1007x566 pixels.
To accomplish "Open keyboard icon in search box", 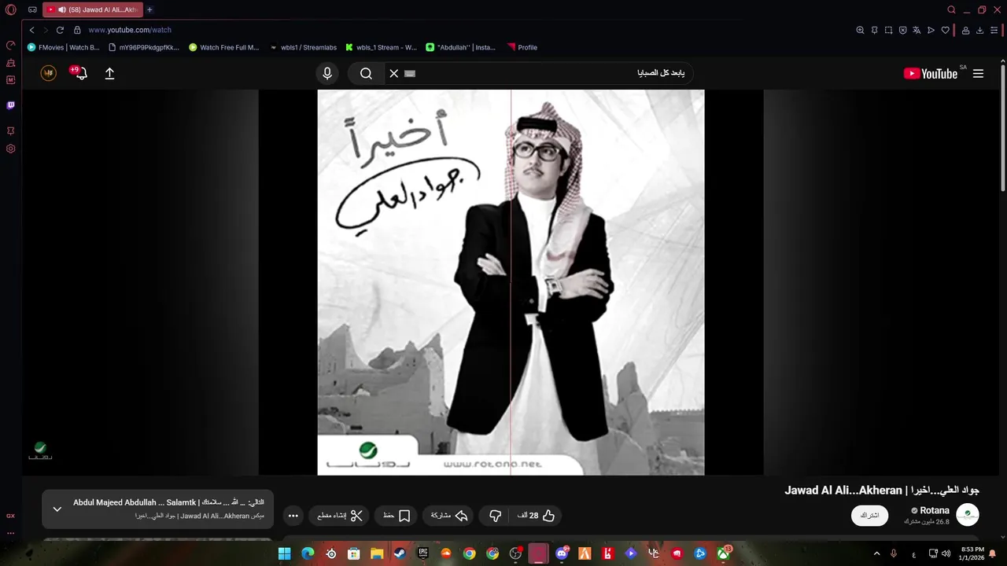I will (410, 73).
